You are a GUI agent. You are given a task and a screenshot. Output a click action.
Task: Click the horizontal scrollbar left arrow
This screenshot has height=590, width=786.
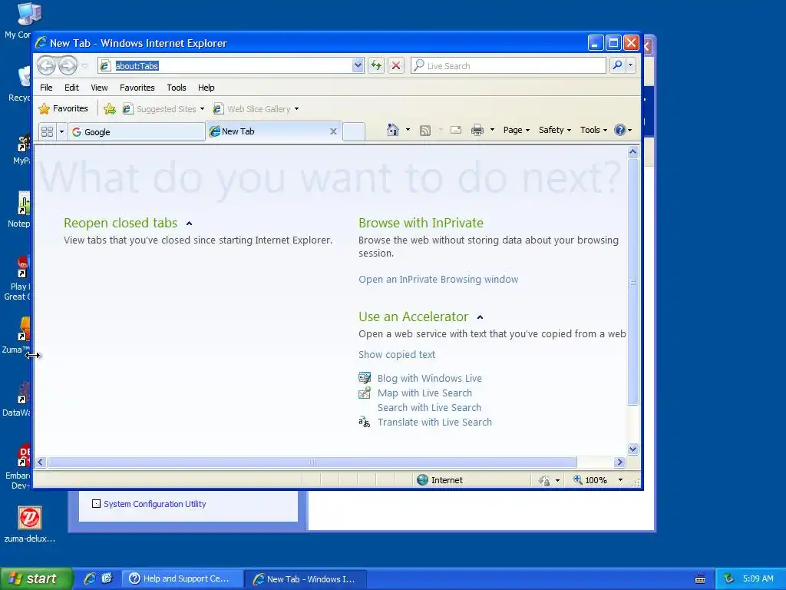pyautogui.click(x=41, y=462)
